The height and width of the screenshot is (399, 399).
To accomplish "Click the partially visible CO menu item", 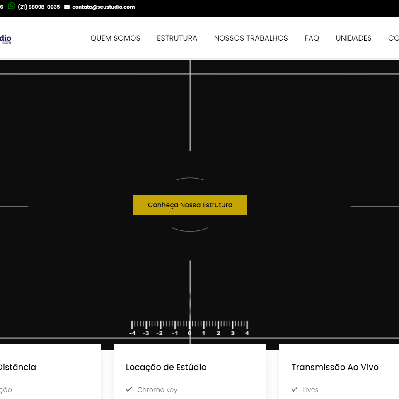I will click(x=393, y=38).
